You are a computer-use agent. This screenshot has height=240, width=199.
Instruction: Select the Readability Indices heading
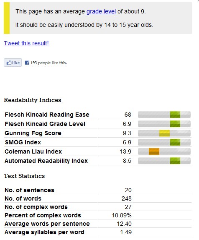pos(33,100)
